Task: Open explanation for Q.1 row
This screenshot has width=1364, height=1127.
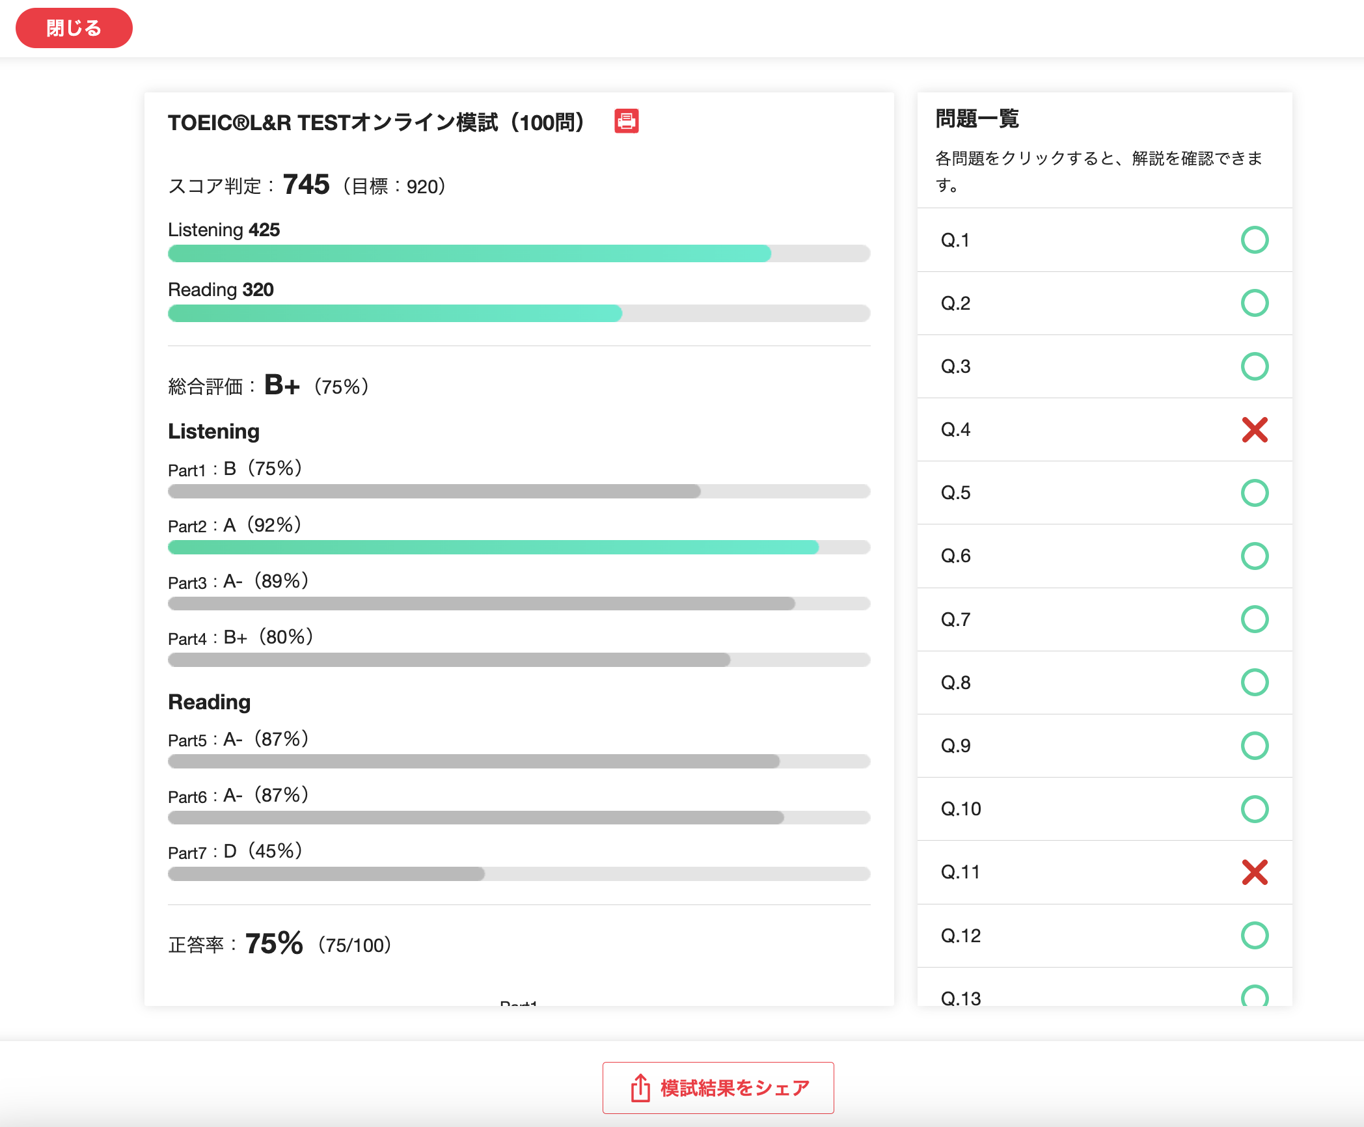Action: (1105, 240)
